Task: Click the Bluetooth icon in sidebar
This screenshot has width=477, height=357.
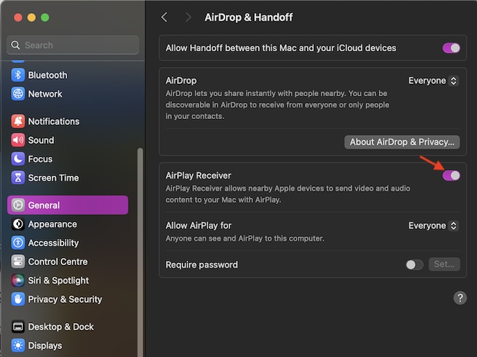Action: click(18, 75)
